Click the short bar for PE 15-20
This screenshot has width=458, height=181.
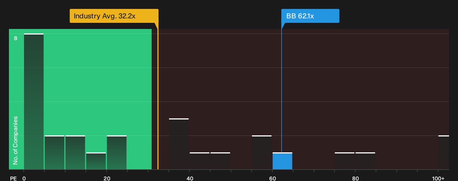(x=96, y=161)
